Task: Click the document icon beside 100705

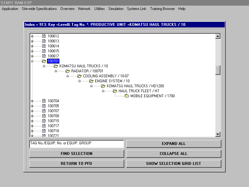Action: click(x=44, y=106)
